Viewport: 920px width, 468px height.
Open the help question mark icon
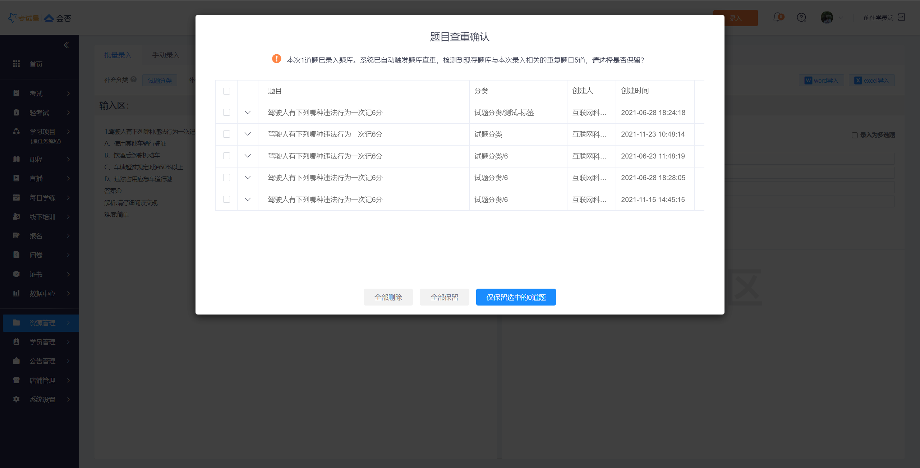[801, 17]
